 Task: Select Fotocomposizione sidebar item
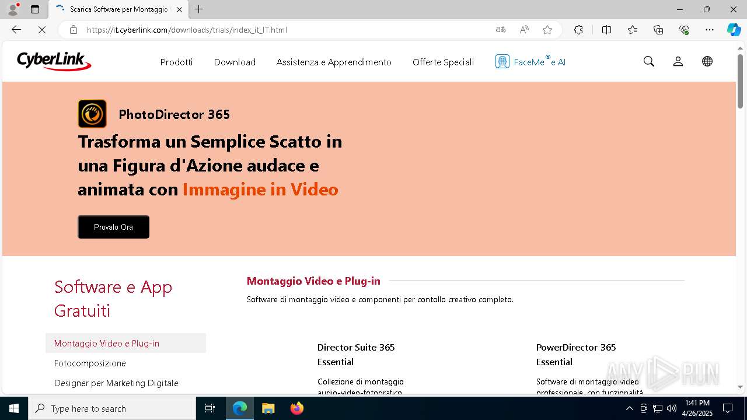pyautogui.click(x=90, y=363)
